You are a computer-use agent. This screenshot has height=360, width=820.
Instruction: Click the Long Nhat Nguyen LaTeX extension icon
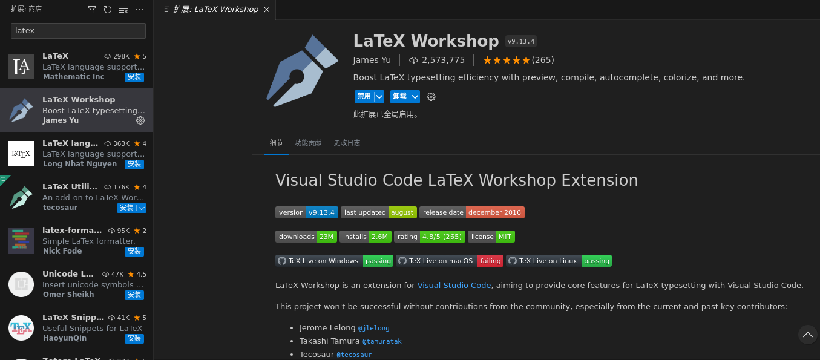coord(21,154)
